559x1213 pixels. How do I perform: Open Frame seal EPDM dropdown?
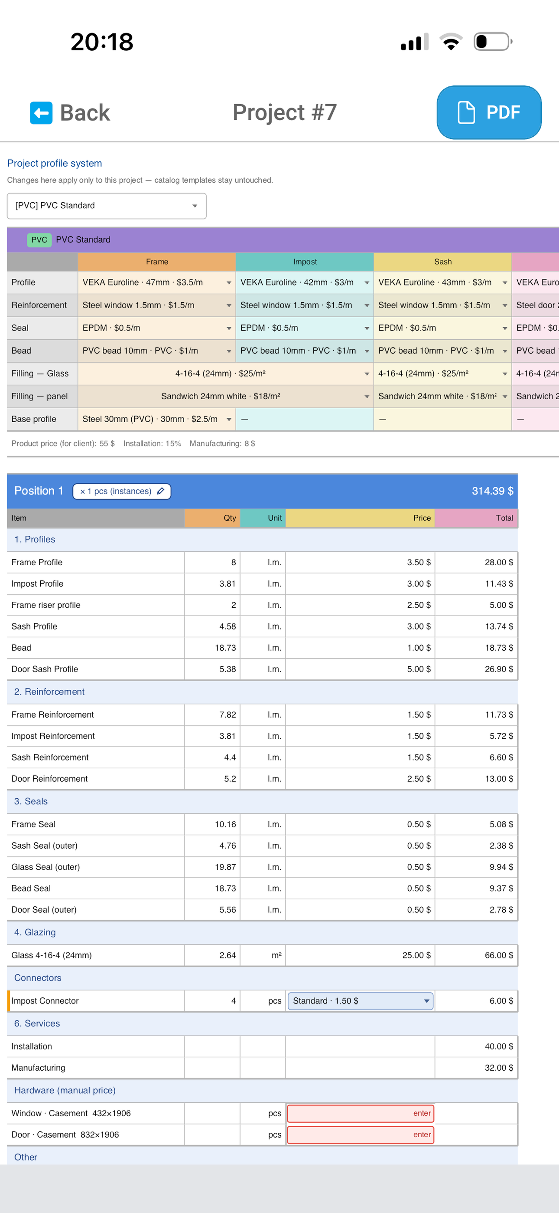(x=157, y=328)
